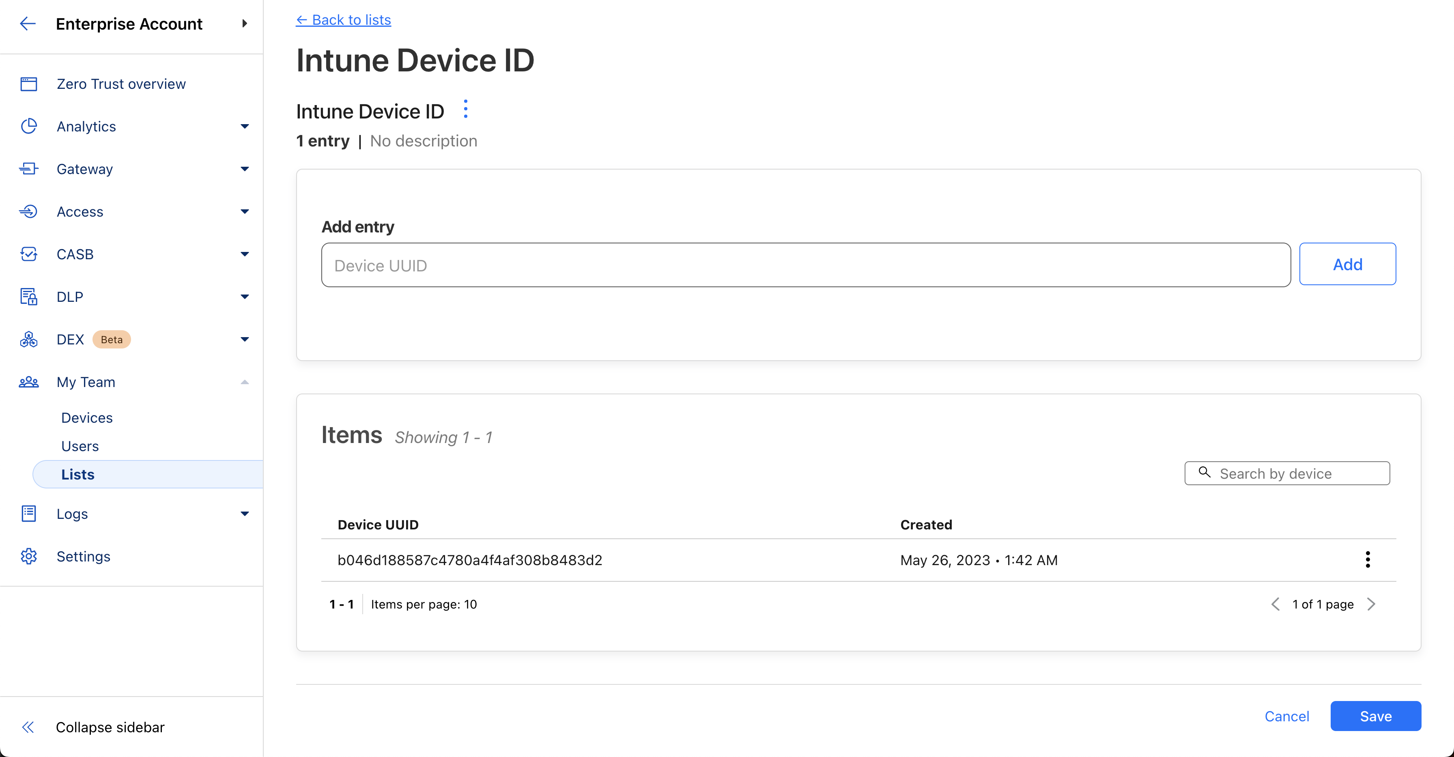Image resolution: width=1454 pixels, height=757 pixels.
Task: Open the three-dot menu next to list name
Action: pyautogui.click(x=465, y=109)
